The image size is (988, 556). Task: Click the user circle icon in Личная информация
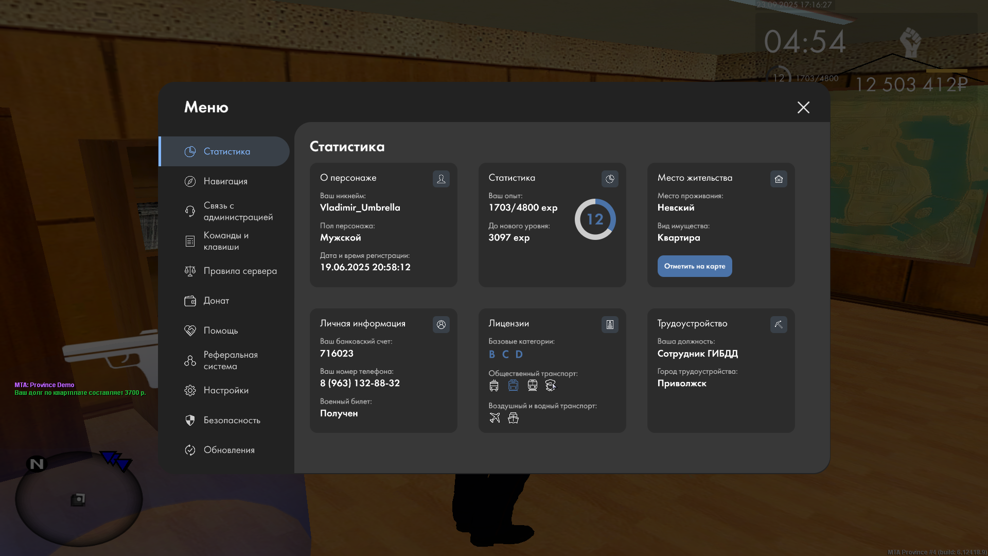(x=441, y=324)
